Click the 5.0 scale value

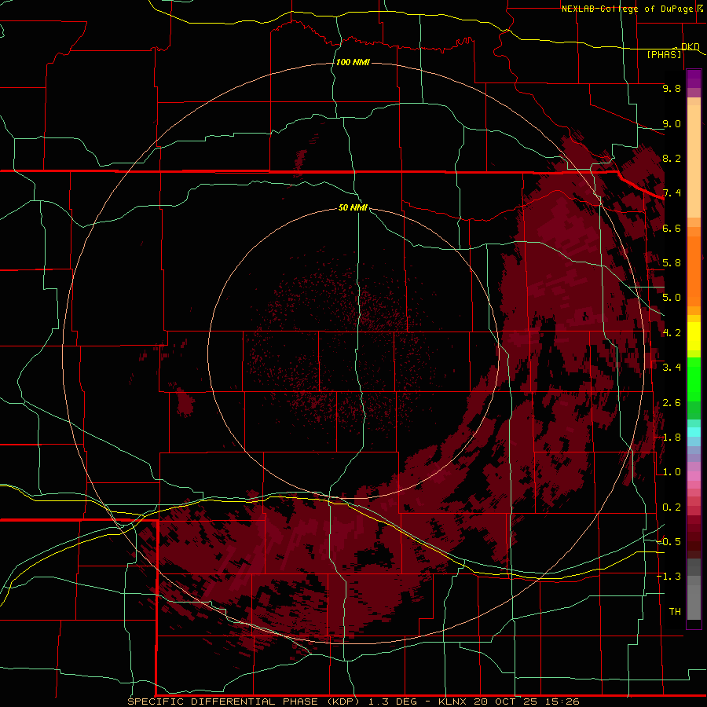(x=672, y=298)
